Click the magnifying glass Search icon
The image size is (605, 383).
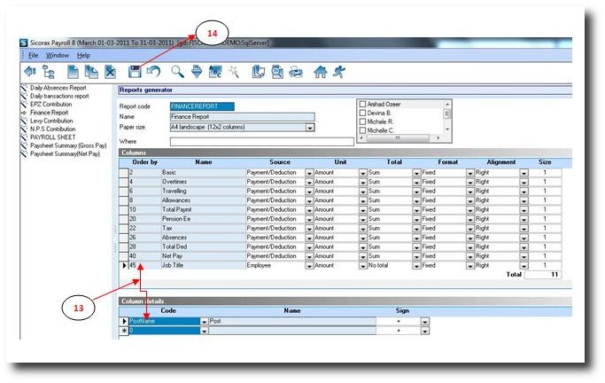177,71
